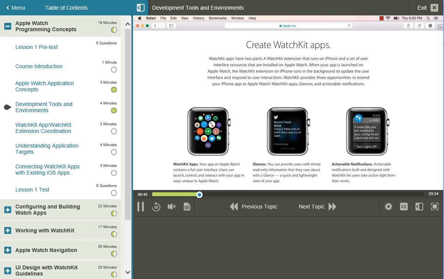Collapse Apple Watch Programming Concepts section
This screenshot has width=444, height=279.
7,26
